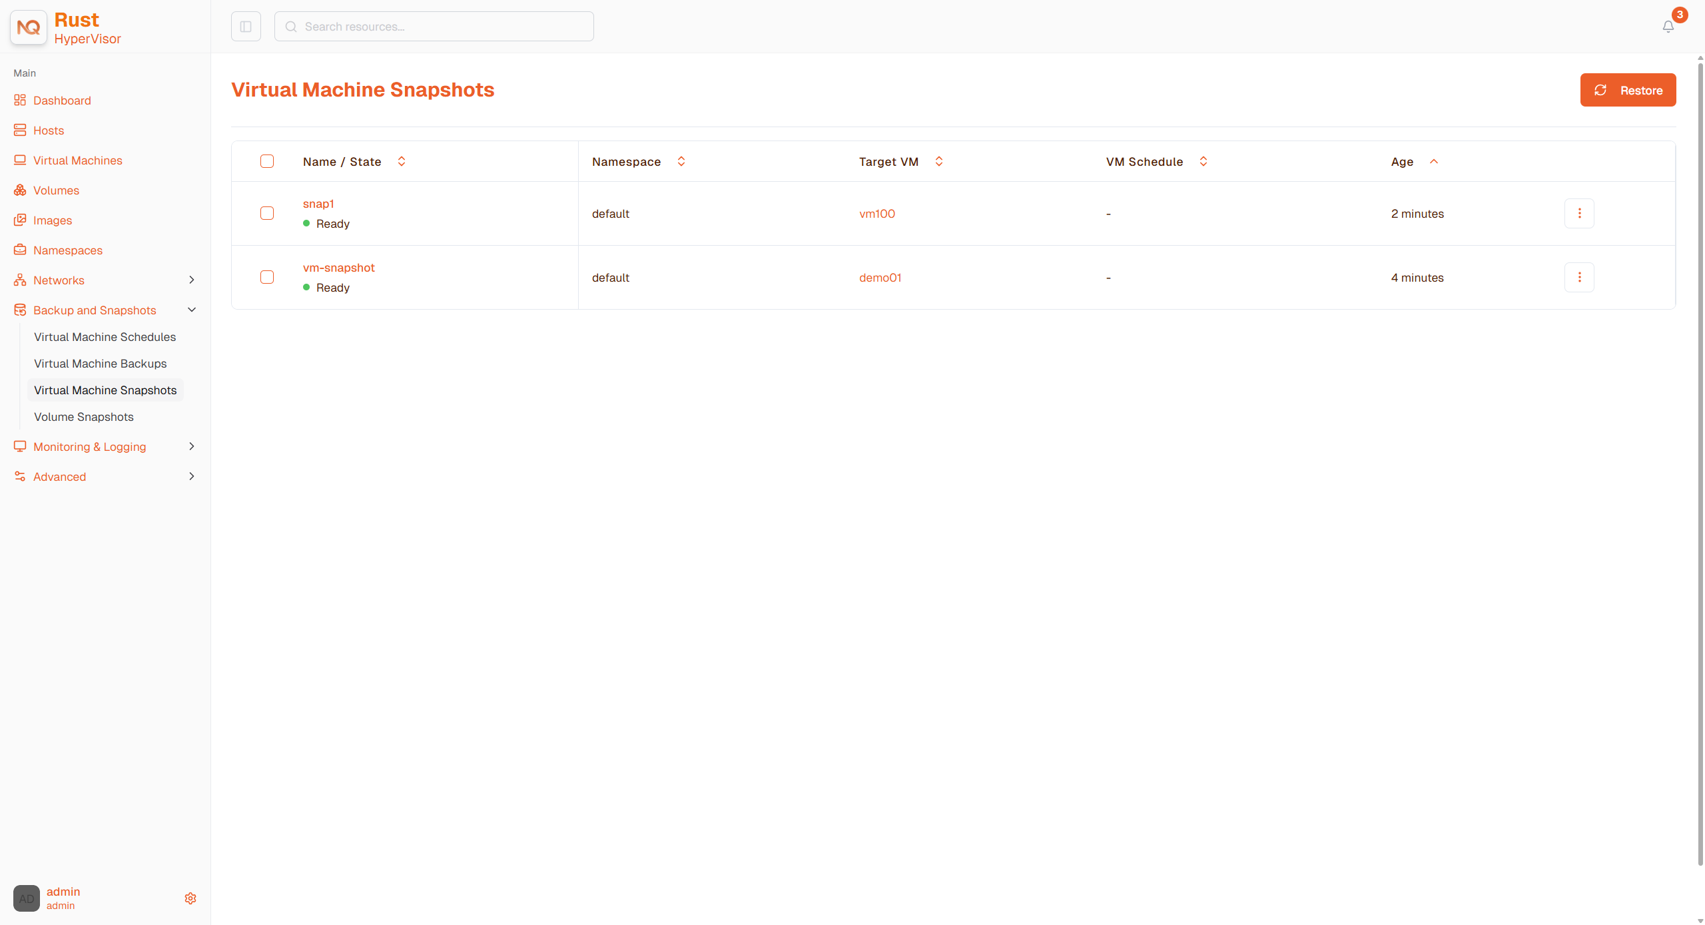Click the Restore button

(1628, 90)
